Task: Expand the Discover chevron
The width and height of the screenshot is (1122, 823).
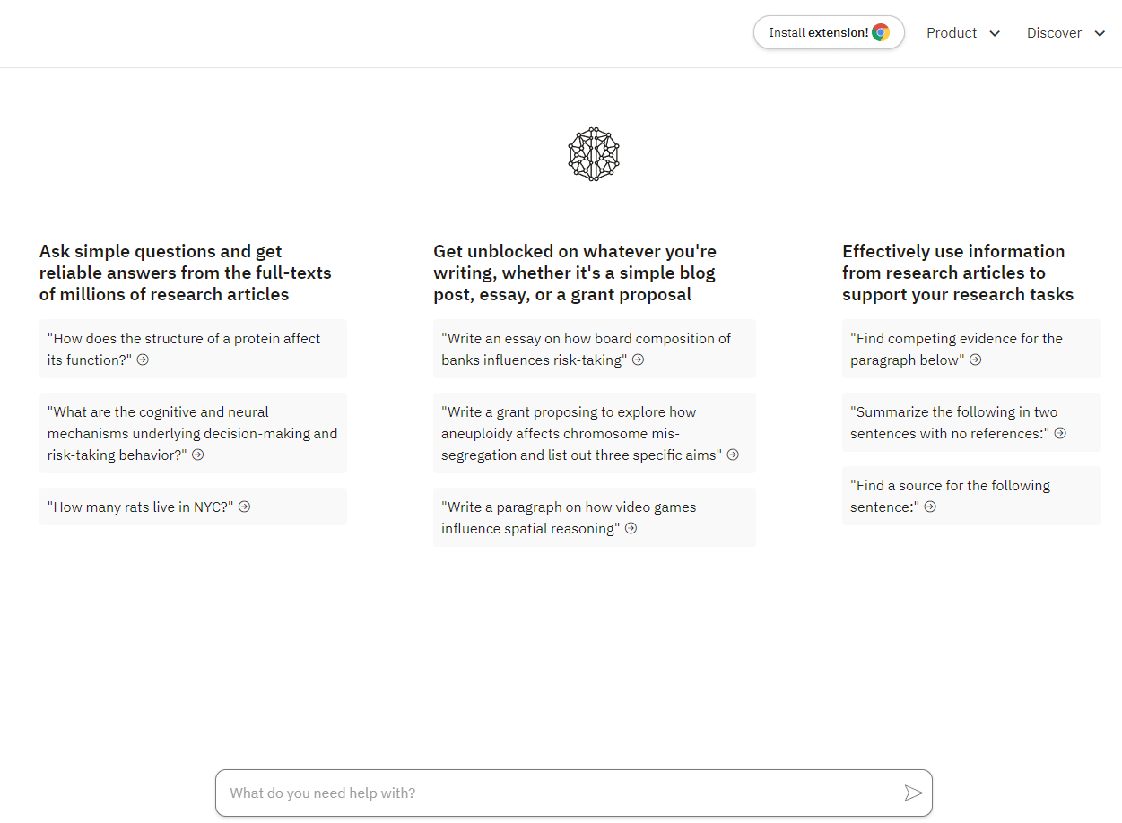Action: (1100, 34)
